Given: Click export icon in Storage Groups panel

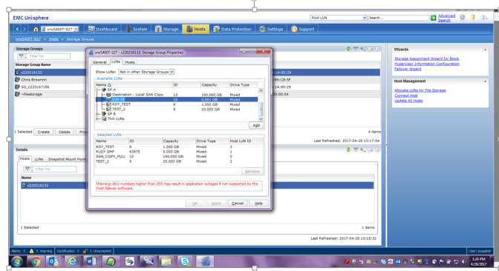Looking at the screenshot, I should [371, 49].
